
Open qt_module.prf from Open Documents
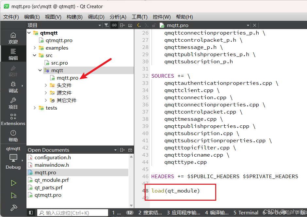pyautogui.click(x=52, y=180)
